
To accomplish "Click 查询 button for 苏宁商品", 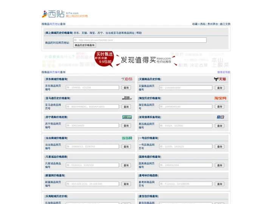I will click(126, 125).
